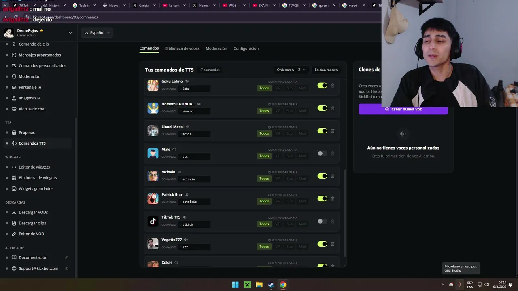Viewport: 518px width, 291px height.
Task: Switch to the Teclado browser tab
Action: click(x=84, y=6)
